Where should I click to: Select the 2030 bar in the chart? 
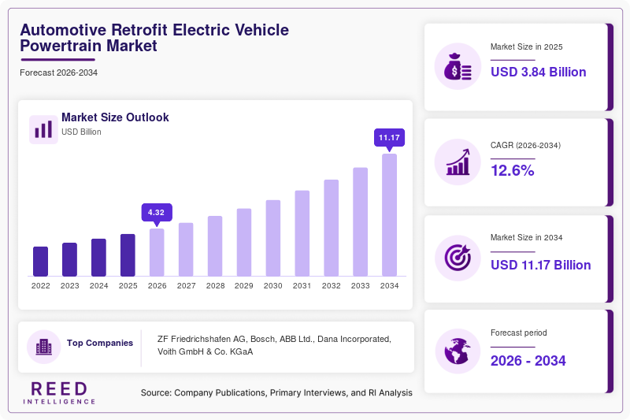273,238
